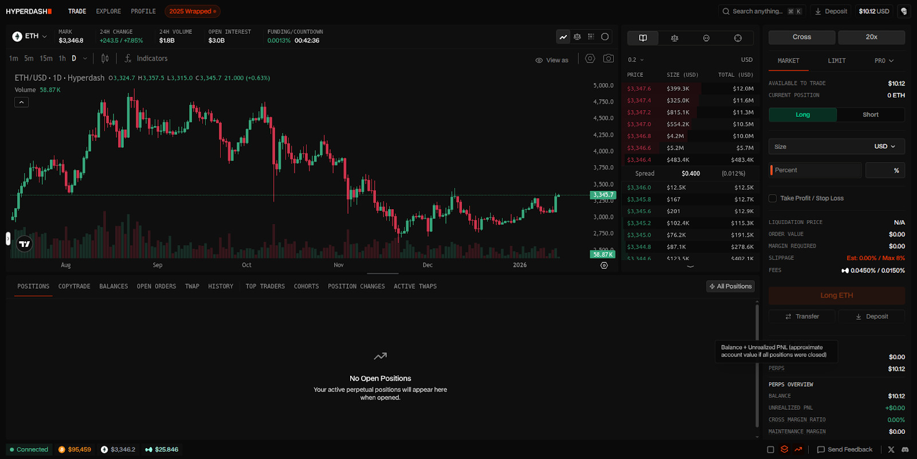Open the Indicators menu in chart toolbar

[146, 58]
